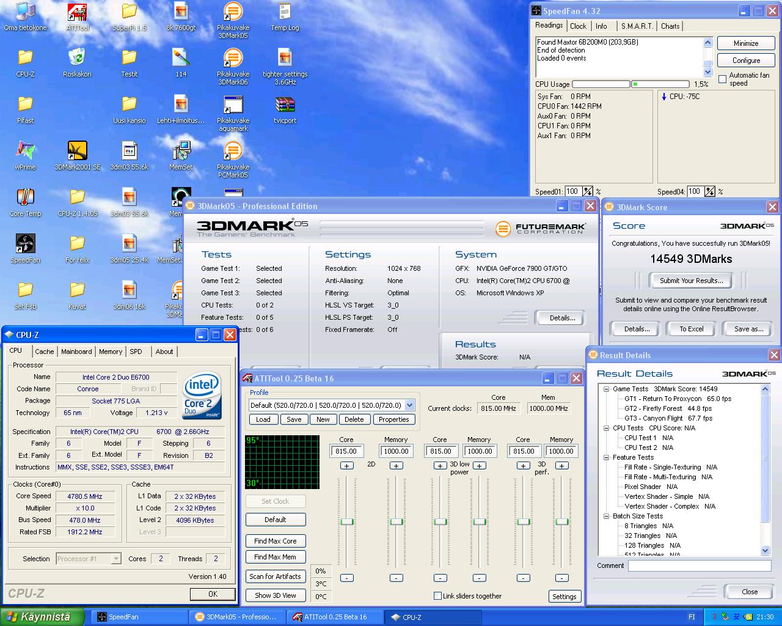Click the SpeedFan Configure button

[x=746, y=61]
